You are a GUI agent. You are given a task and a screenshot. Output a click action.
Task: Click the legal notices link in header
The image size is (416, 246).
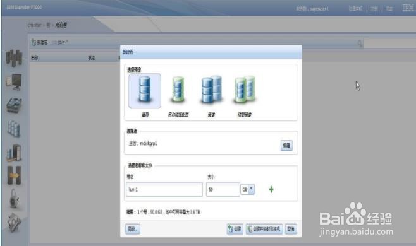(355, 9)
